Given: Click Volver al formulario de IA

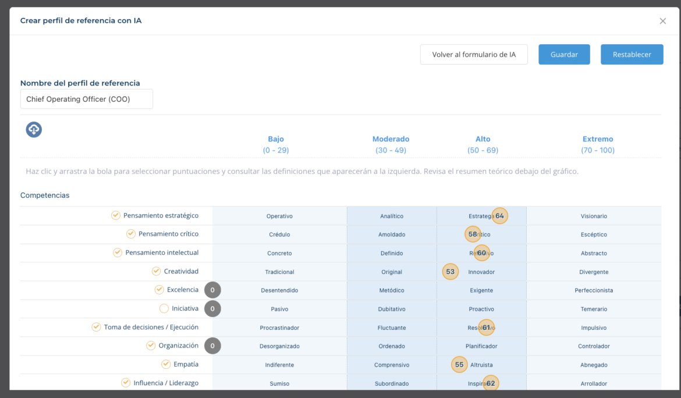Looking at the screenshot, I should [x=474, y=54].
